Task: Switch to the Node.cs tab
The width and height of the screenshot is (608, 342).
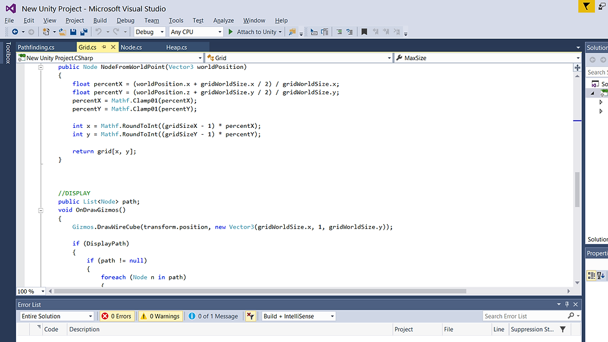Action: [x=131, y=47]
